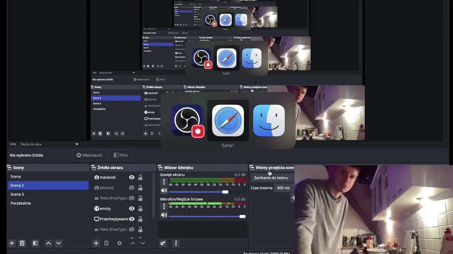This screenshot has width=453, height=254.
Task: Toggle lock on emoty source
Action: point(141,208)
